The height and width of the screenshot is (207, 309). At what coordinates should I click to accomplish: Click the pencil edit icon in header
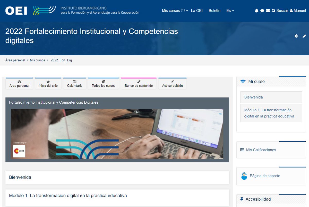[x=304, y=36]
